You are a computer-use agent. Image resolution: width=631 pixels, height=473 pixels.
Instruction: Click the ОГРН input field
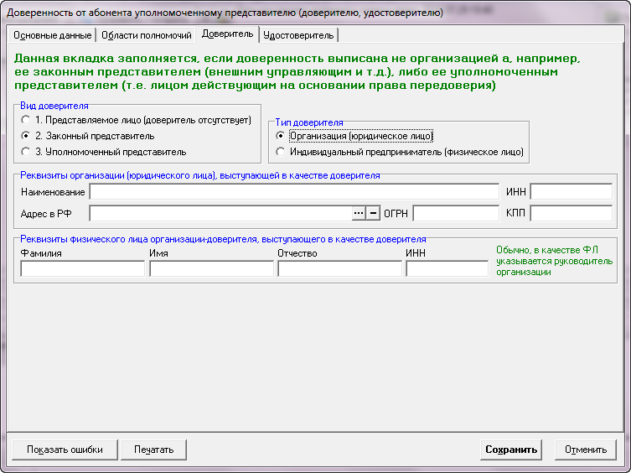456,213
